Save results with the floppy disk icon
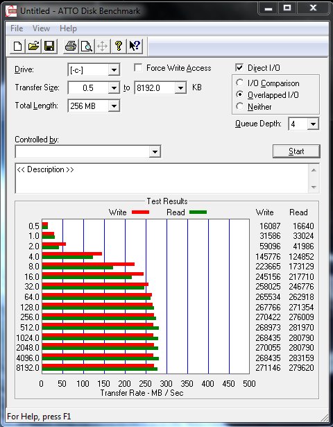This screenshot has width=333, height=427. 49,46
